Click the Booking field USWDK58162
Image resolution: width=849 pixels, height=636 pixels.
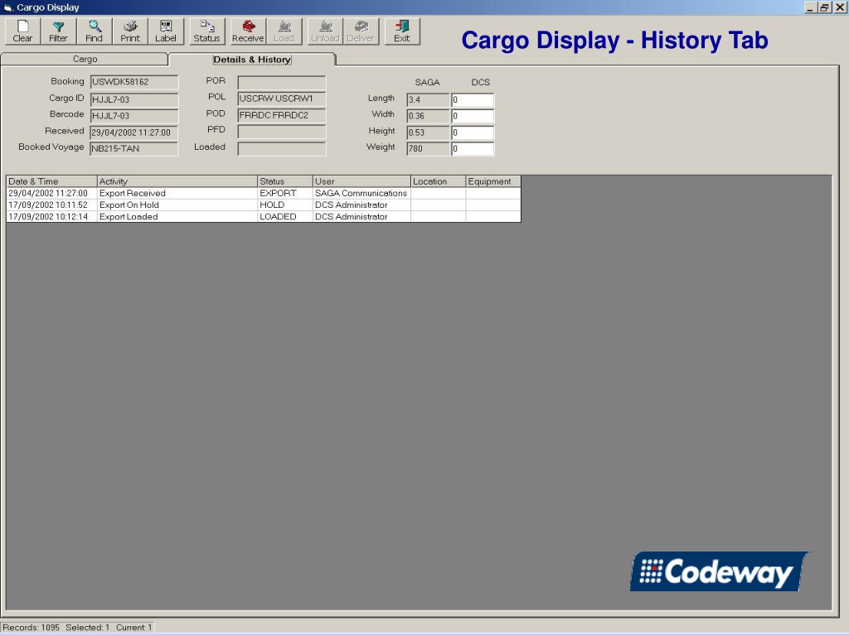click(133, 82)
